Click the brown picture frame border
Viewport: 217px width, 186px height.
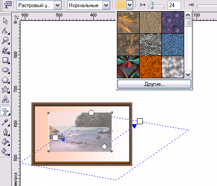pyautogui.click(x=82, y=104)
